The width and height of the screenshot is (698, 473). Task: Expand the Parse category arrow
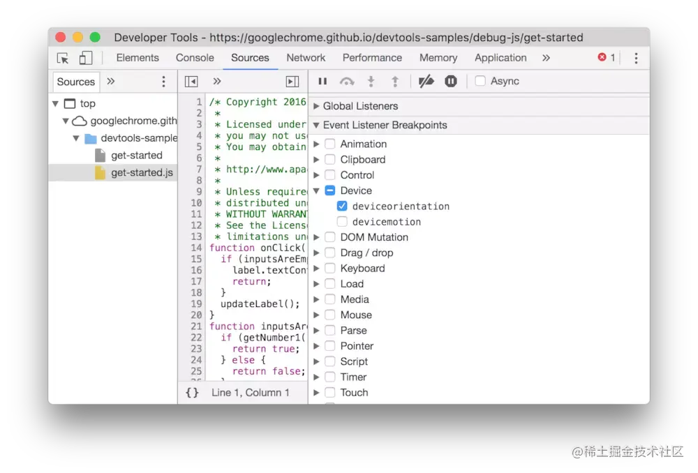[x=316, y=331]
